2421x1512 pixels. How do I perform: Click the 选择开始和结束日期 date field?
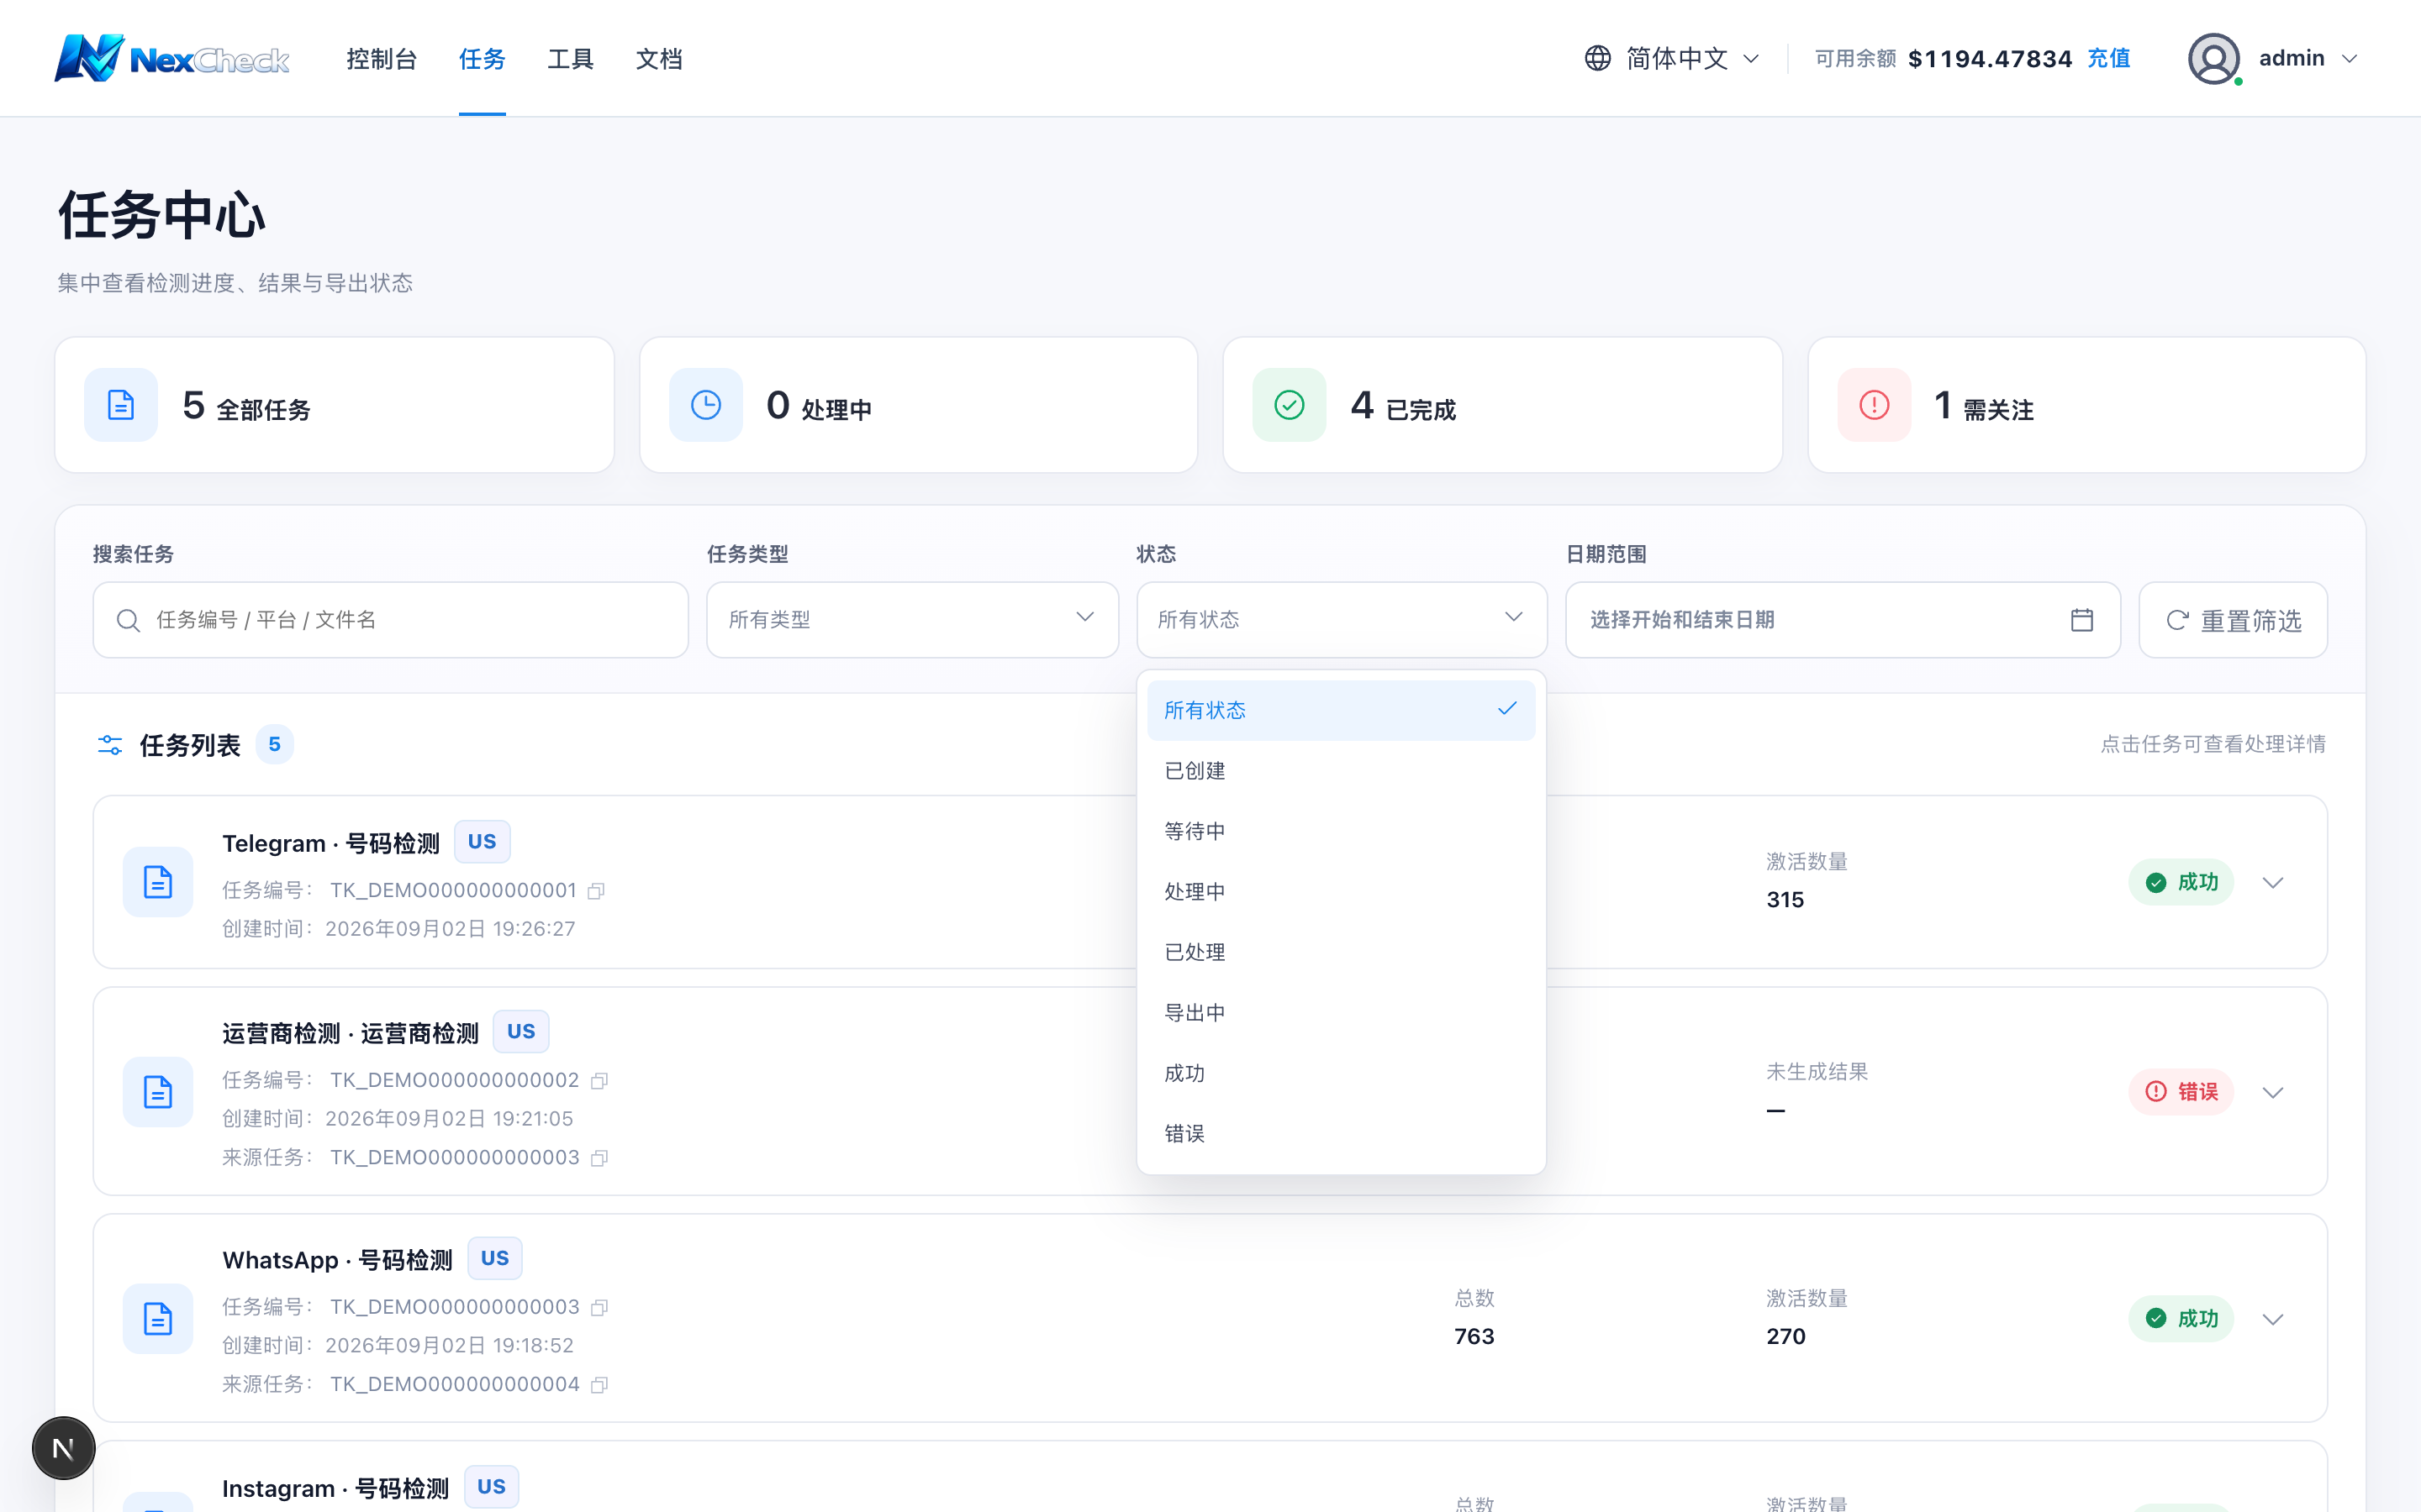pos(1843,620)
